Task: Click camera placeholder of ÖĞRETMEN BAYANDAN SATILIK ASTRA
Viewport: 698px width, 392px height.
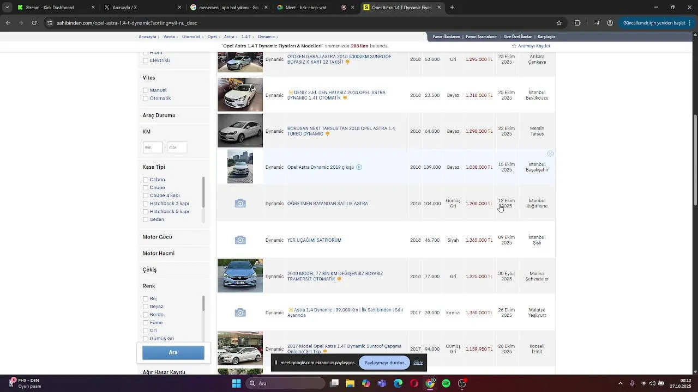Action: click(x=240, y=204)
